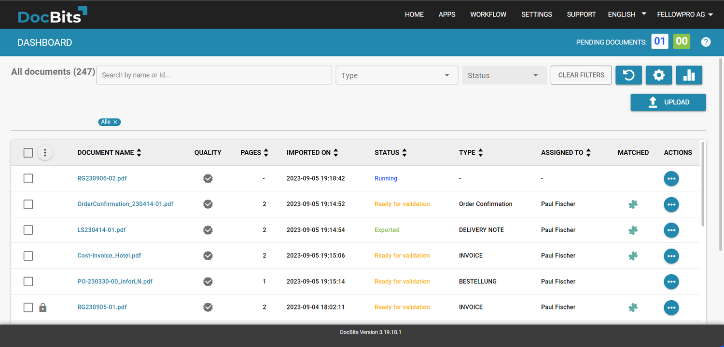Viewport: 724px width, 347px height.
Task: Open the three-dot column options in table header
Action: 45,152
